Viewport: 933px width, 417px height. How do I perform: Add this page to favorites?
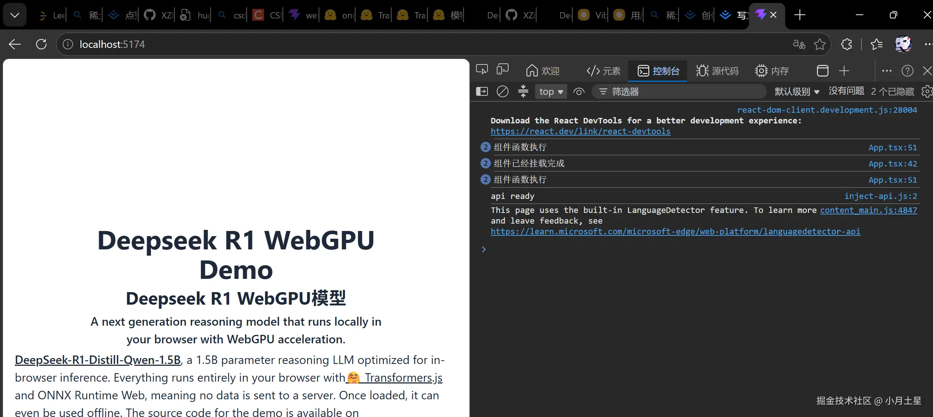point(820,44)
